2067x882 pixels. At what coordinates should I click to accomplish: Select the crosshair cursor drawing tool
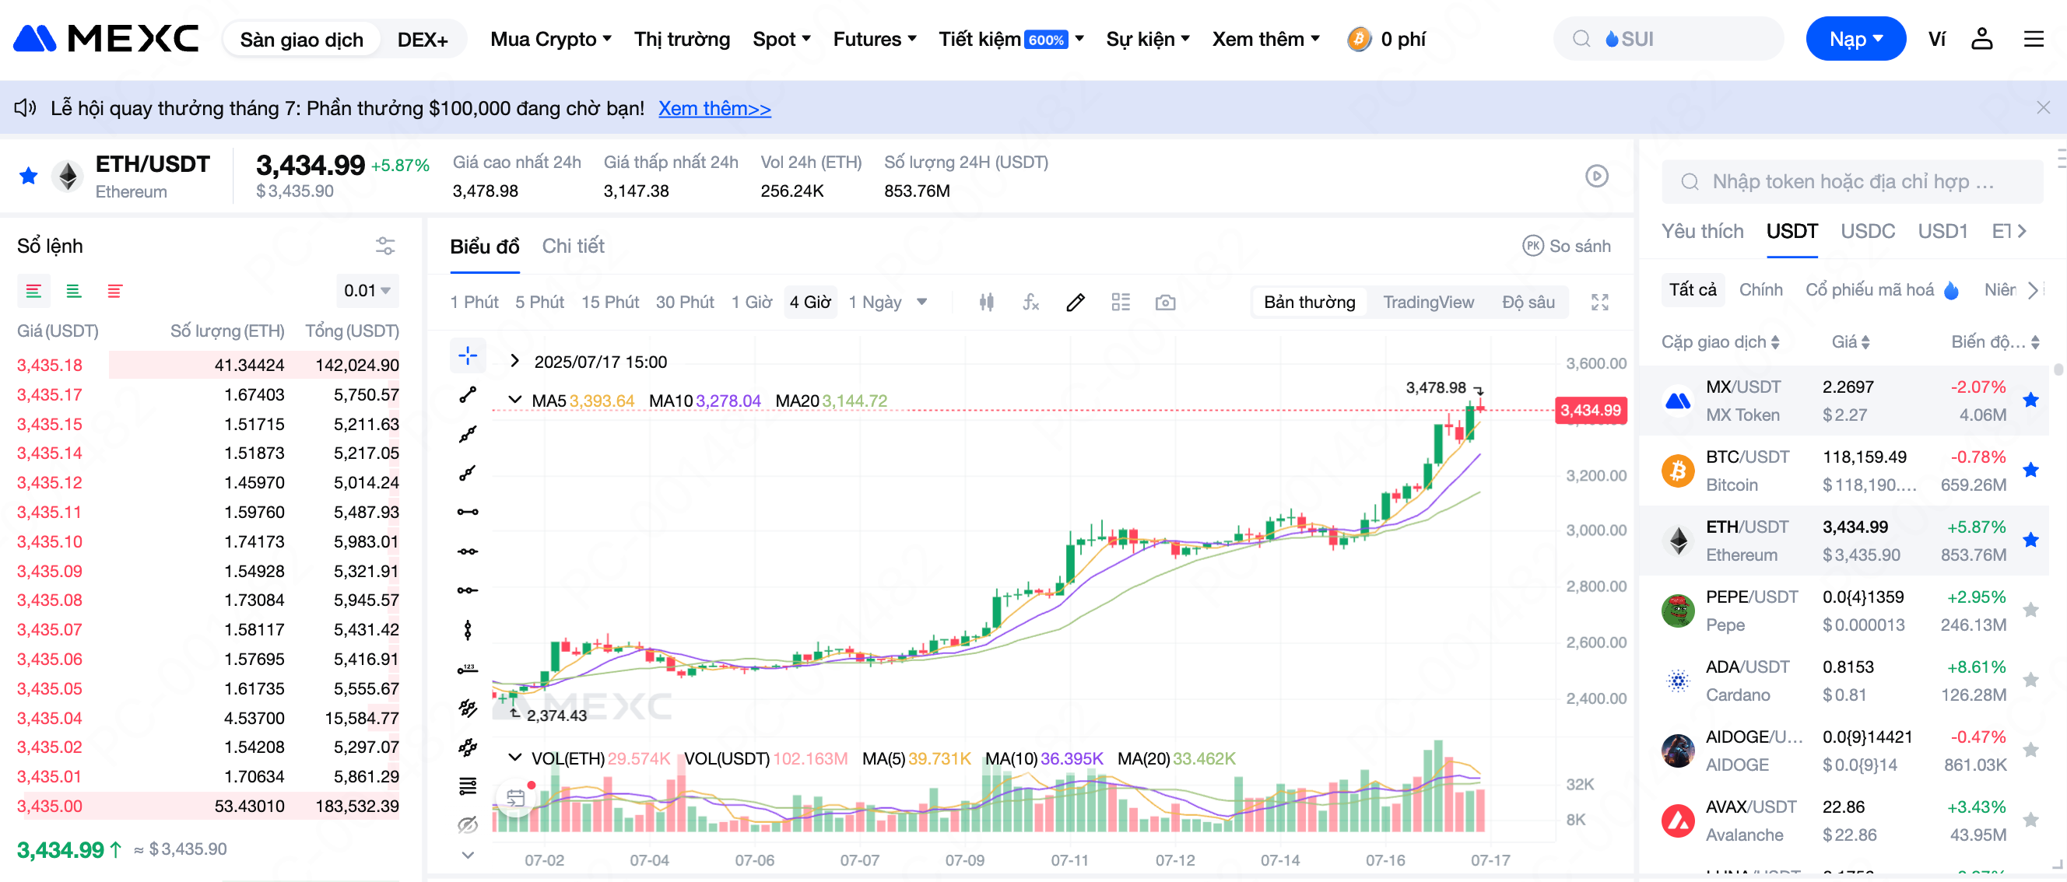tap(468, 355)
